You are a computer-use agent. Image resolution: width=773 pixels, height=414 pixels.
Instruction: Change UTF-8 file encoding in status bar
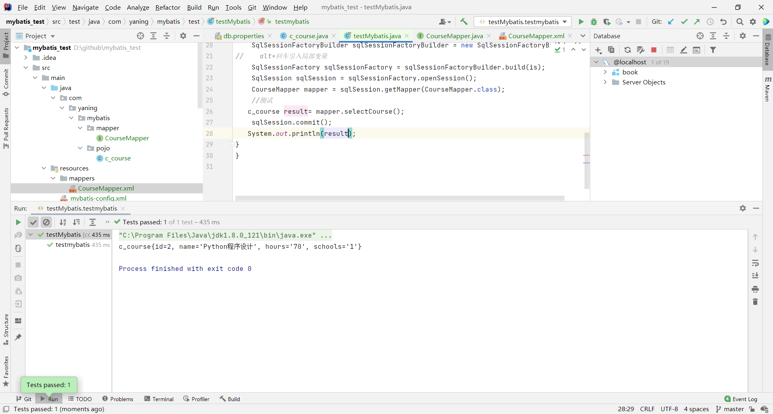[x=669, y=409]
